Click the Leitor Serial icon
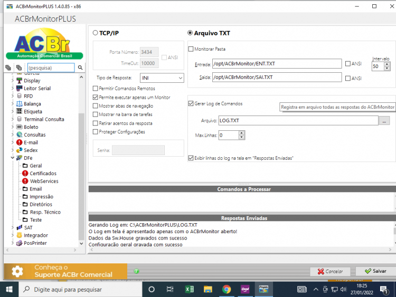The image size is (396, 297). (19, 88)
